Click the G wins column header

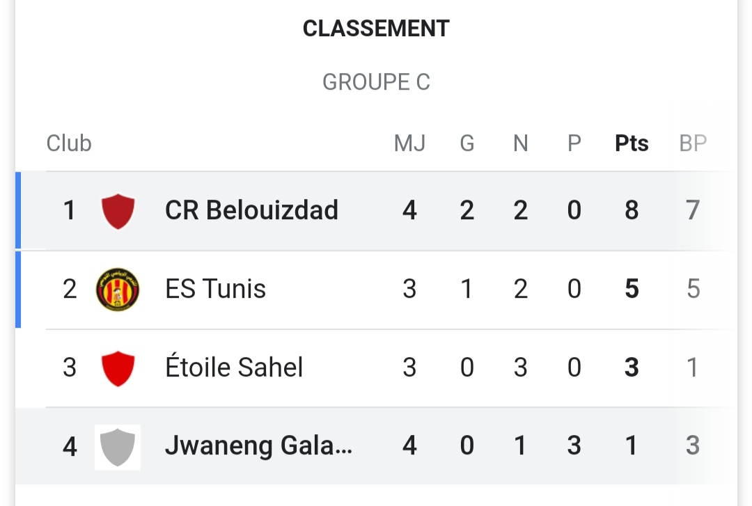467,143
